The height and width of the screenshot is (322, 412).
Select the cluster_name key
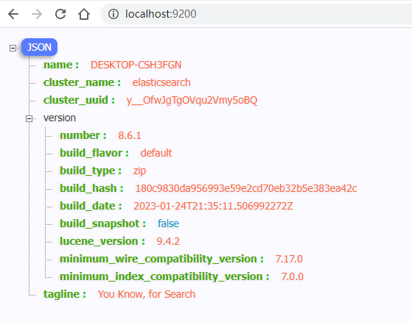pyautogui.click(x=82, y=82)
